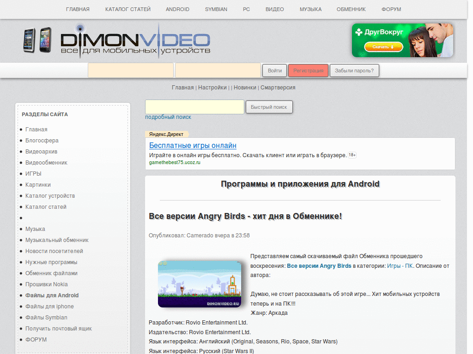Focus the password input field
473x354 pixels.
[x=218, y=71]
